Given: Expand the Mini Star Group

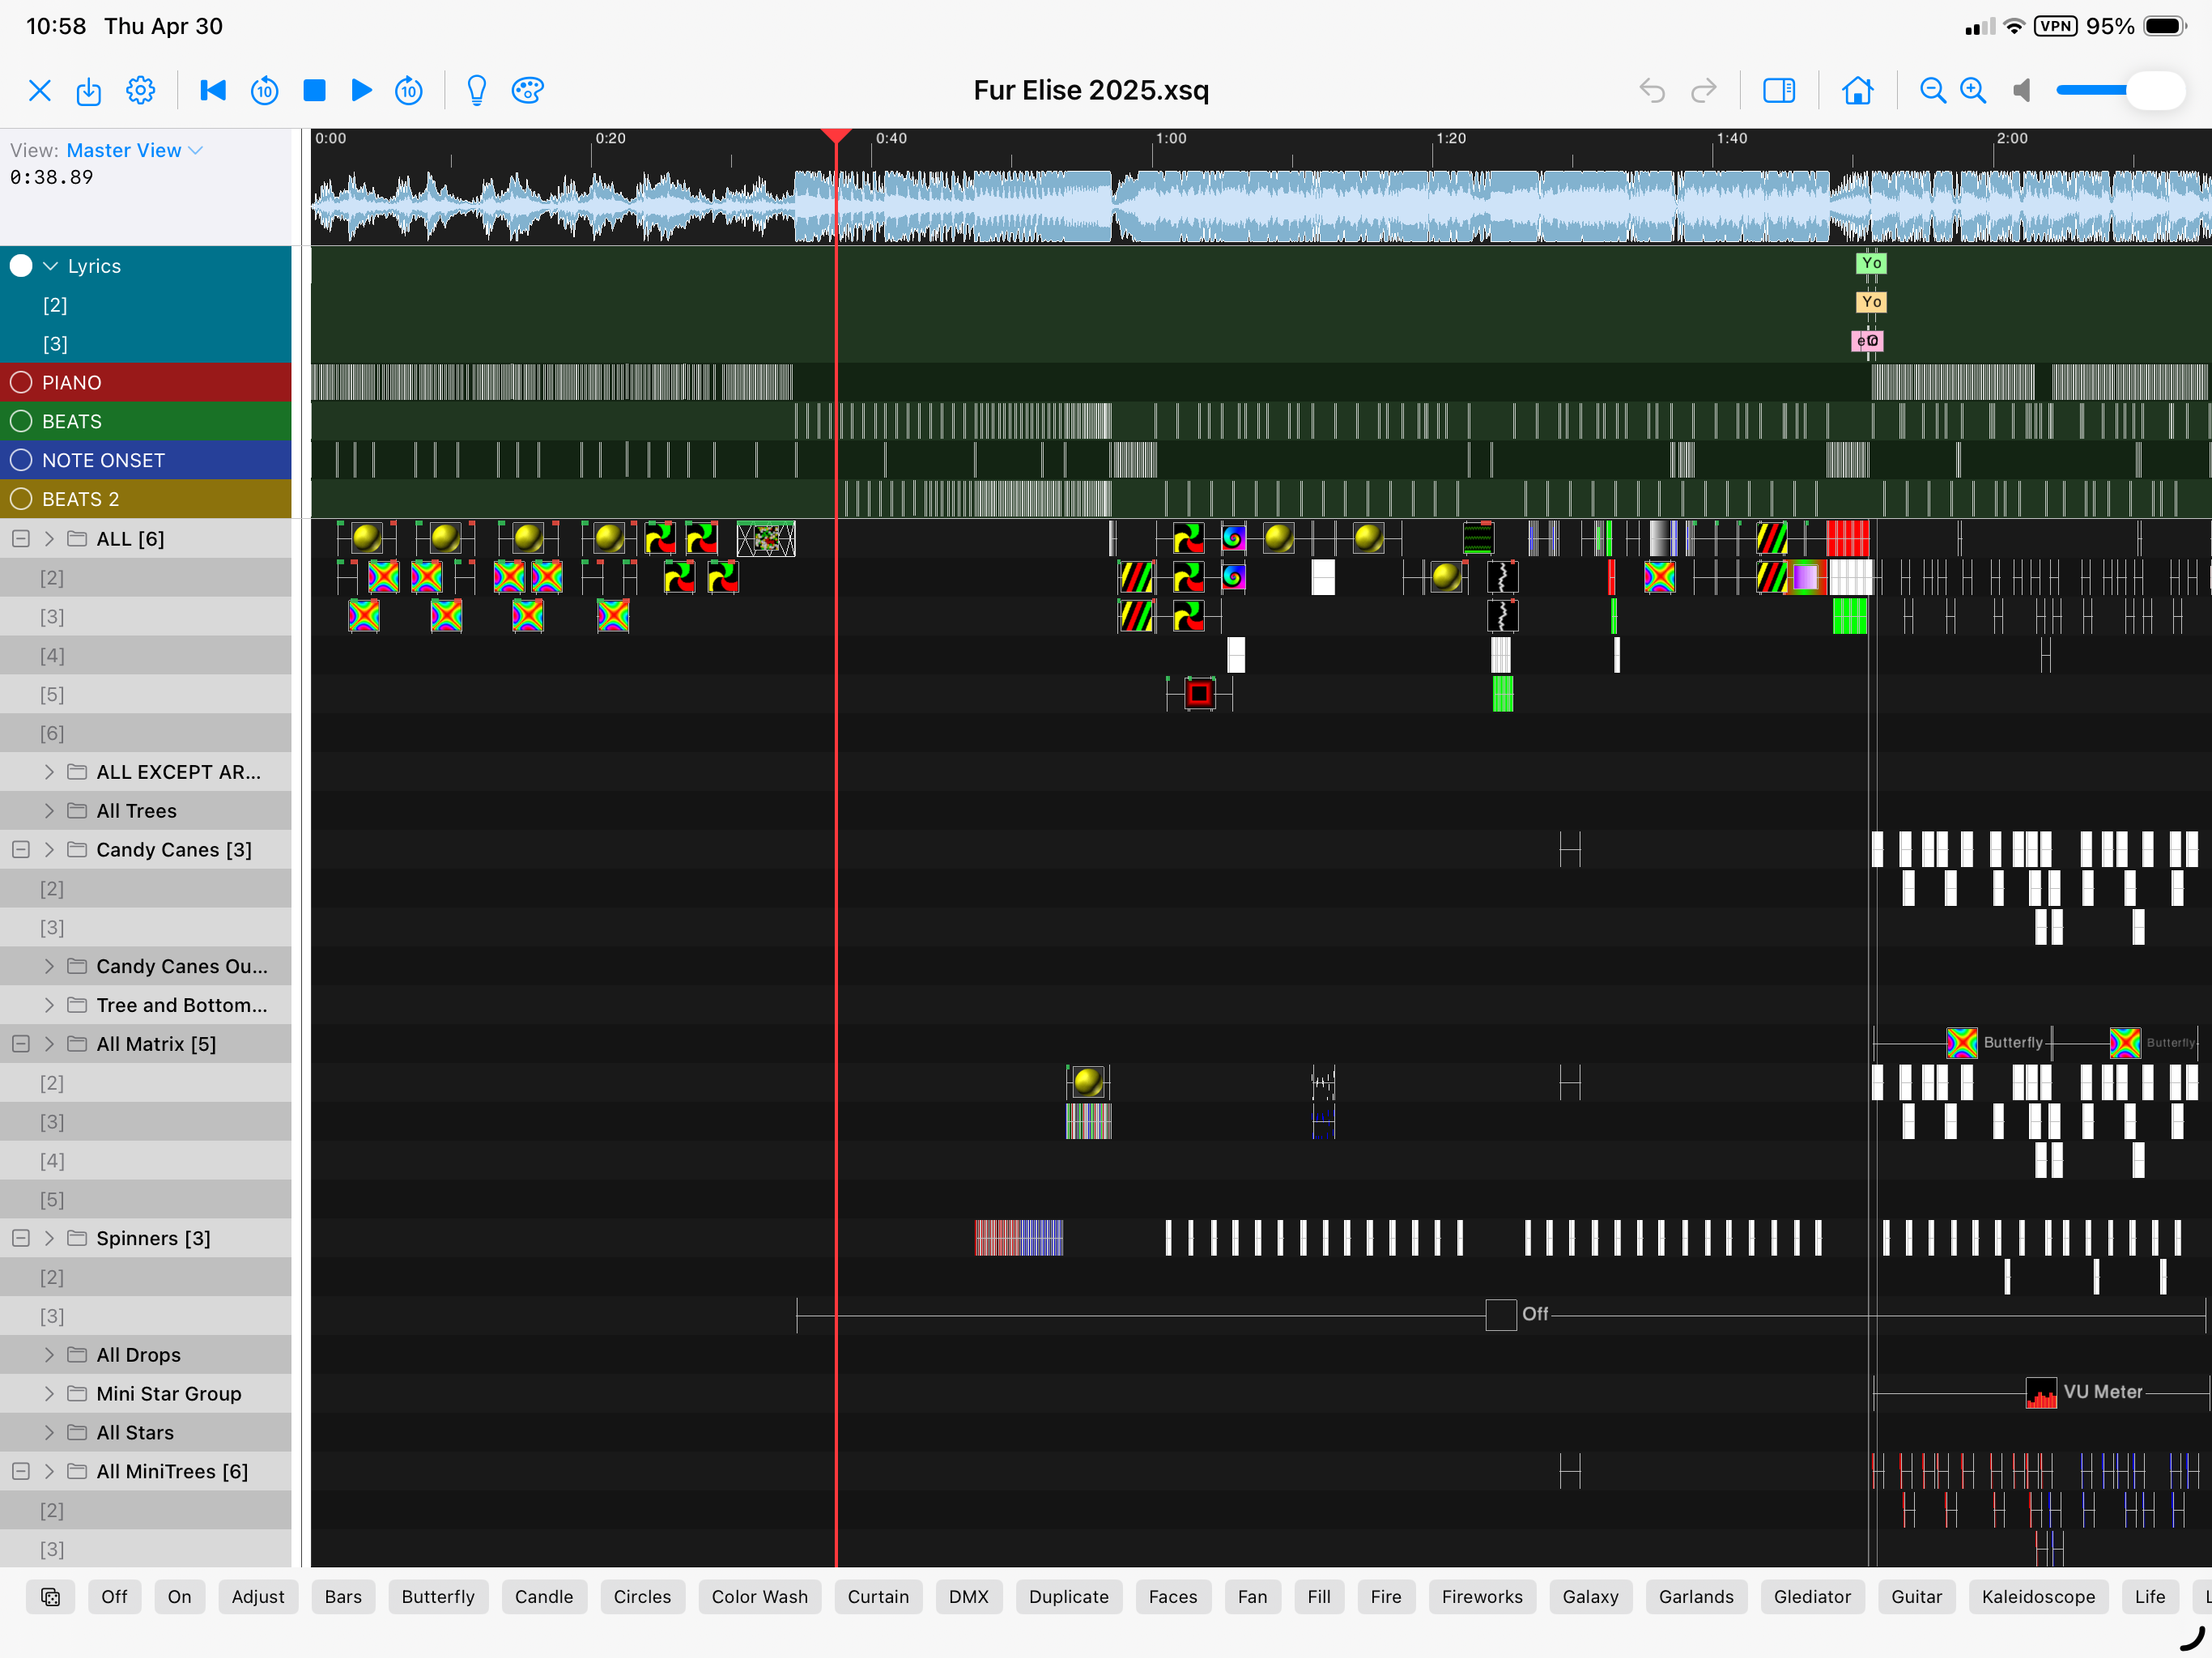Looking at the screenshot, I should 49,1394.
